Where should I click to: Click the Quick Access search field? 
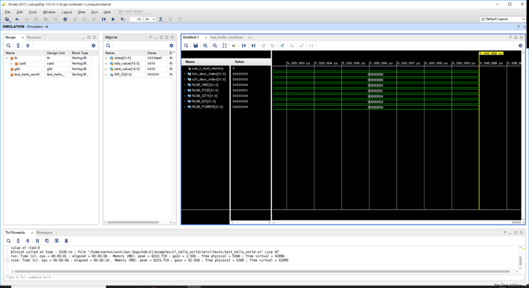(x=135, y=11)
